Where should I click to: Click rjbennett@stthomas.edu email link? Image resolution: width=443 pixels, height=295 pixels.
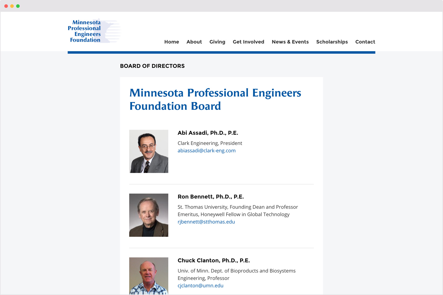pyautogui.click(x=206, y=222)
